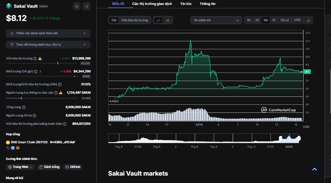Viewport: 331px width, 183px height.
Task: Click the BNB Smart Chain coin icon
Action: pyautogui.click(x=8, y=142)
